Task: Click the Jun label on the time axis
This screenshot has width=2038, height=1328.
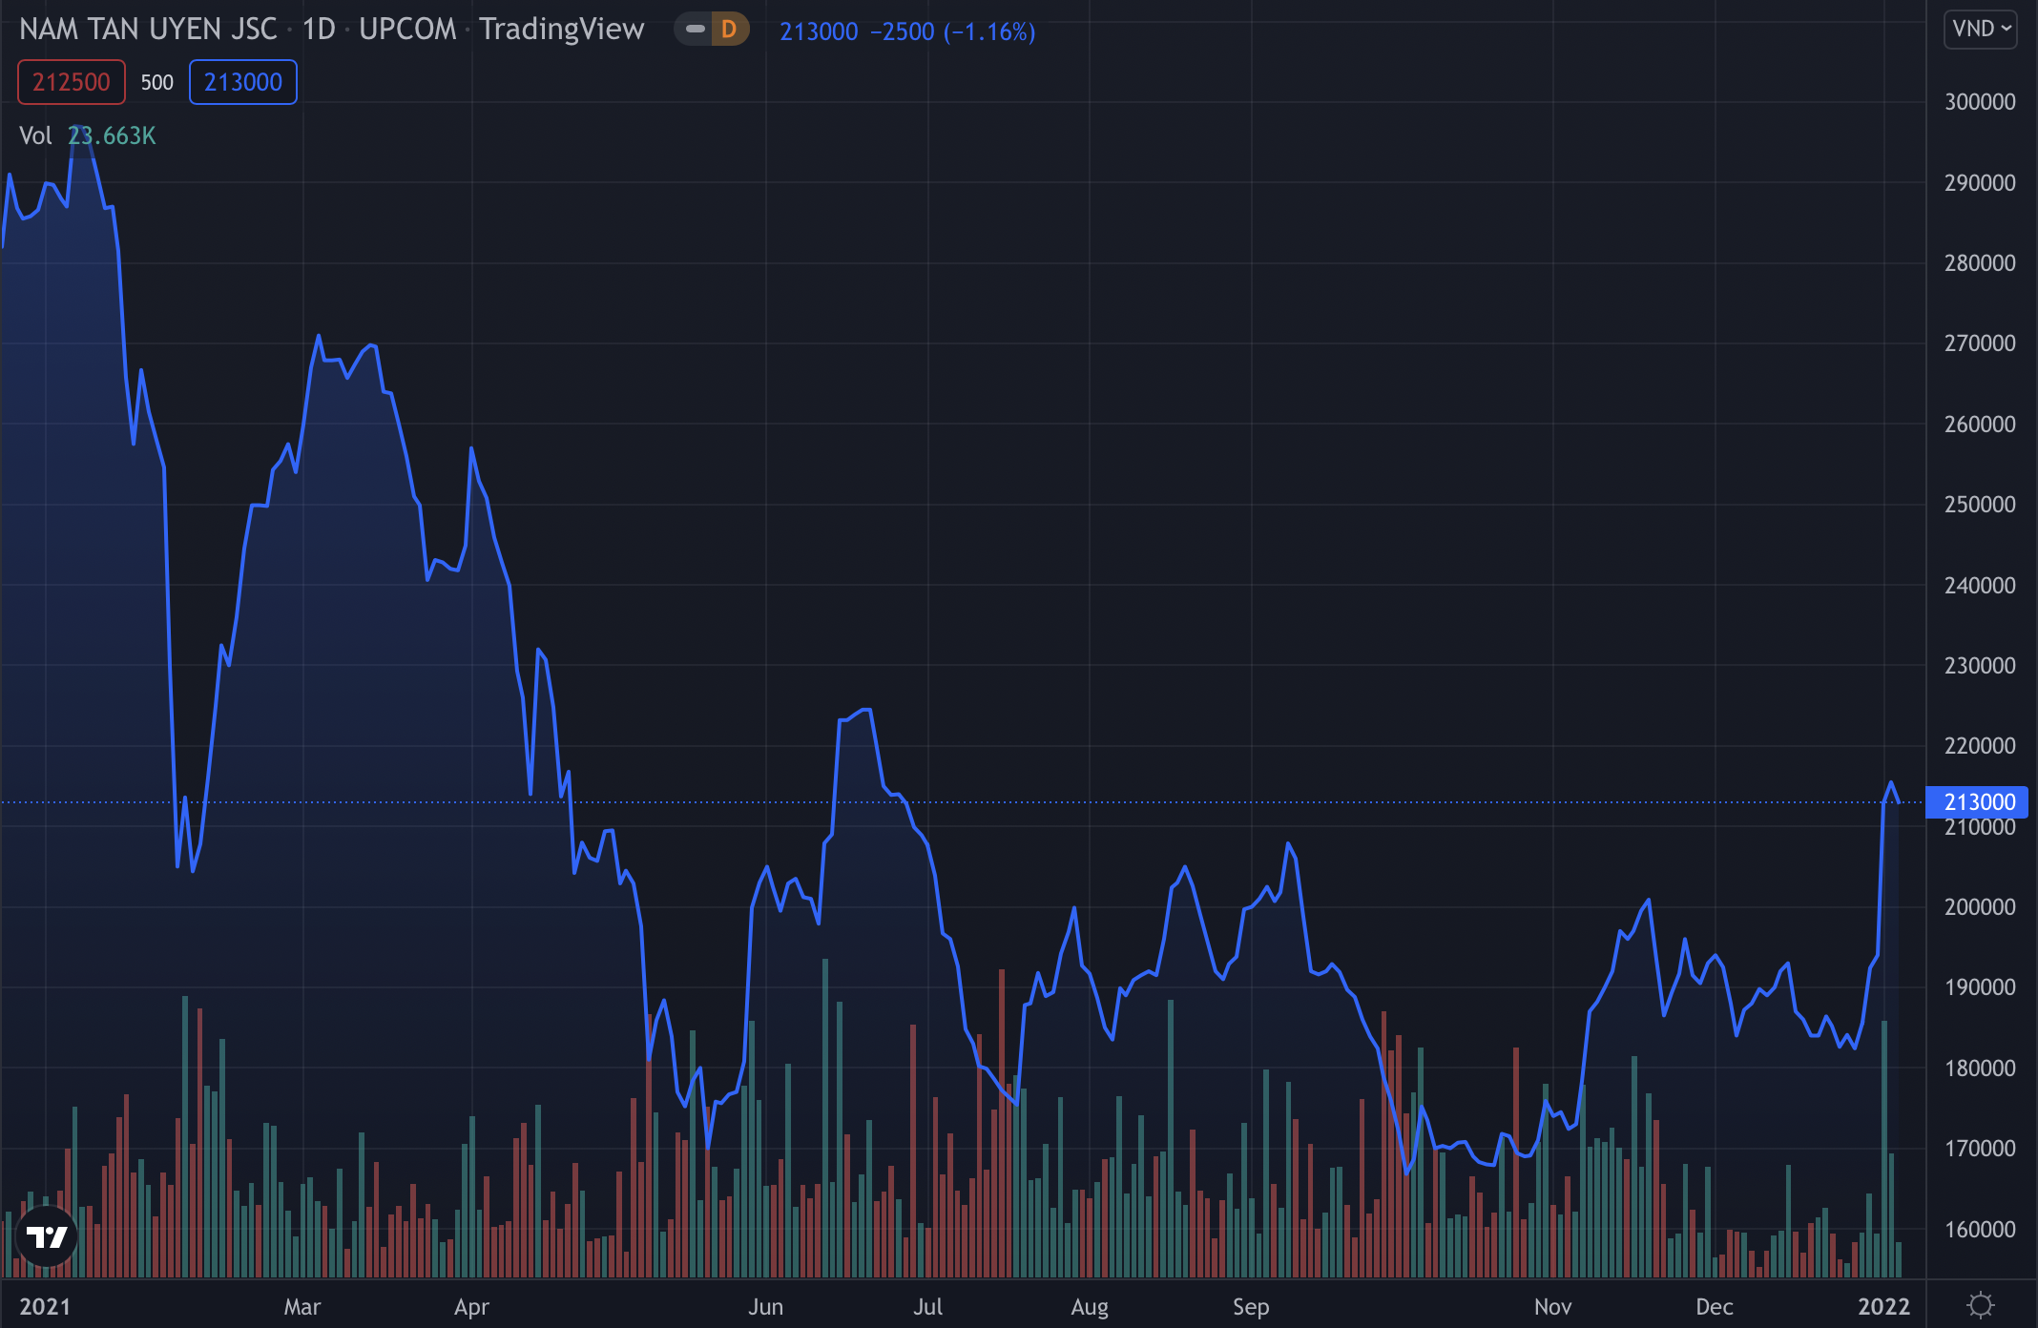Action: 765,1306
